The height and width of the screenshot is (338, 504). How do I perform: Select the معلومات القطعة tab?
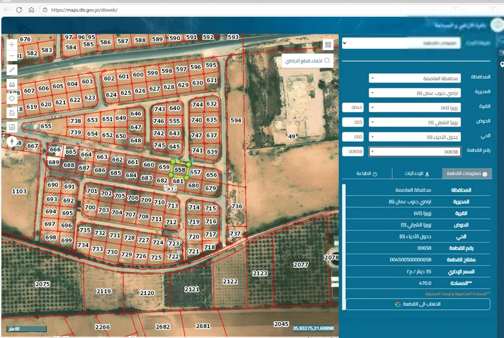[x=467, y=173]
